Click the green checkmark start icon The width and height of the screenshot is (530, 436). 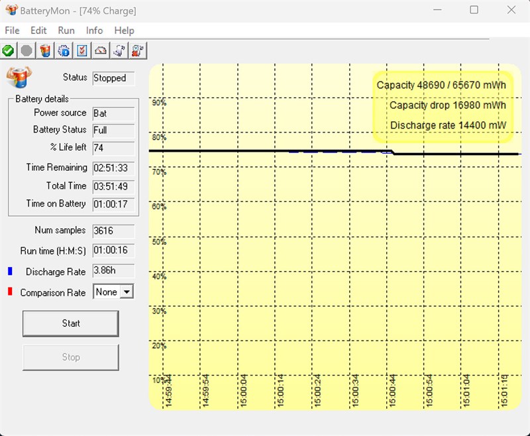(8, 50)
